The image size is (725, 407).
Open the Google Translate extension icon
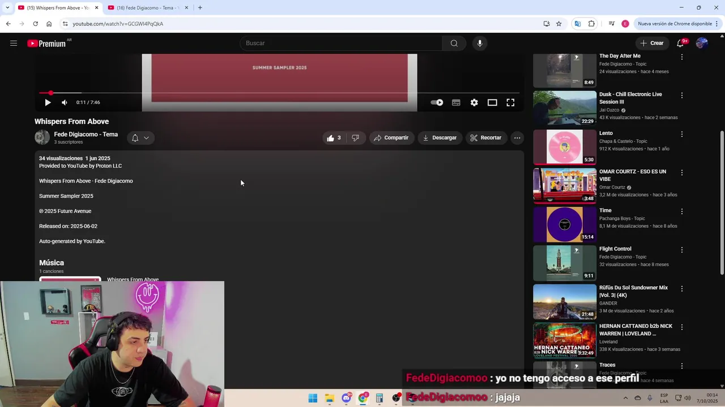pyautogui.click(x=577, y=24)
